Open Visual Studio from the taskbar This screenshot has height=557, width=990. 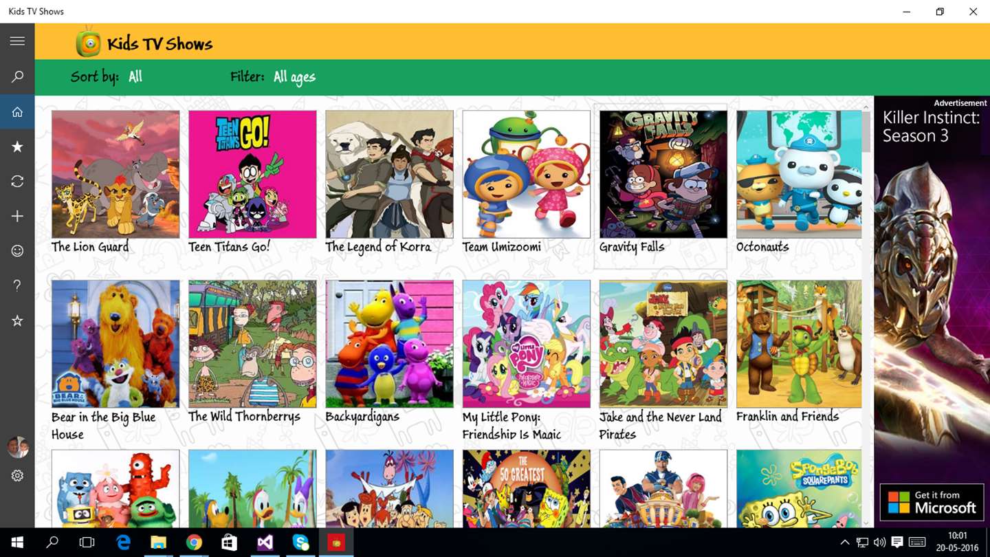point(265,543)
